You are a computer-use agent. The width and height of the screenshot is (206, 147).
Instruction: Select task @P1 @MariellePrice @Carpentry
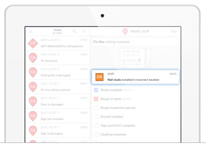62,46
